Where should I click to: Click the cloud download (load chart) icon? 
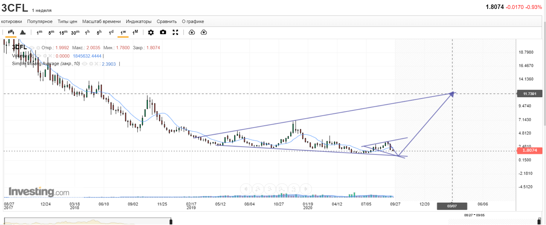[192, 32]
